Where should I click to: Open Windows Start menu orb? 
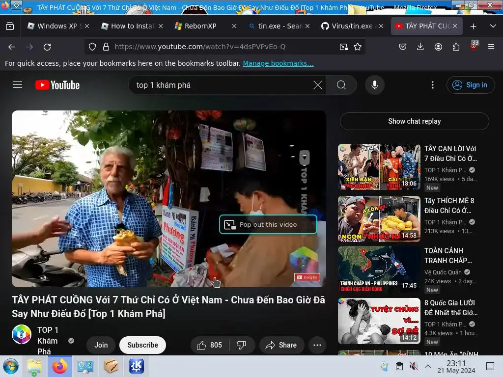(x=11, y=366)
